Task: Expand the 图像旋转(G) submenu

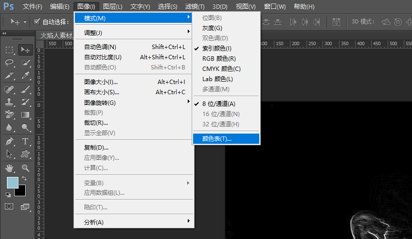Action: (134, 102)
